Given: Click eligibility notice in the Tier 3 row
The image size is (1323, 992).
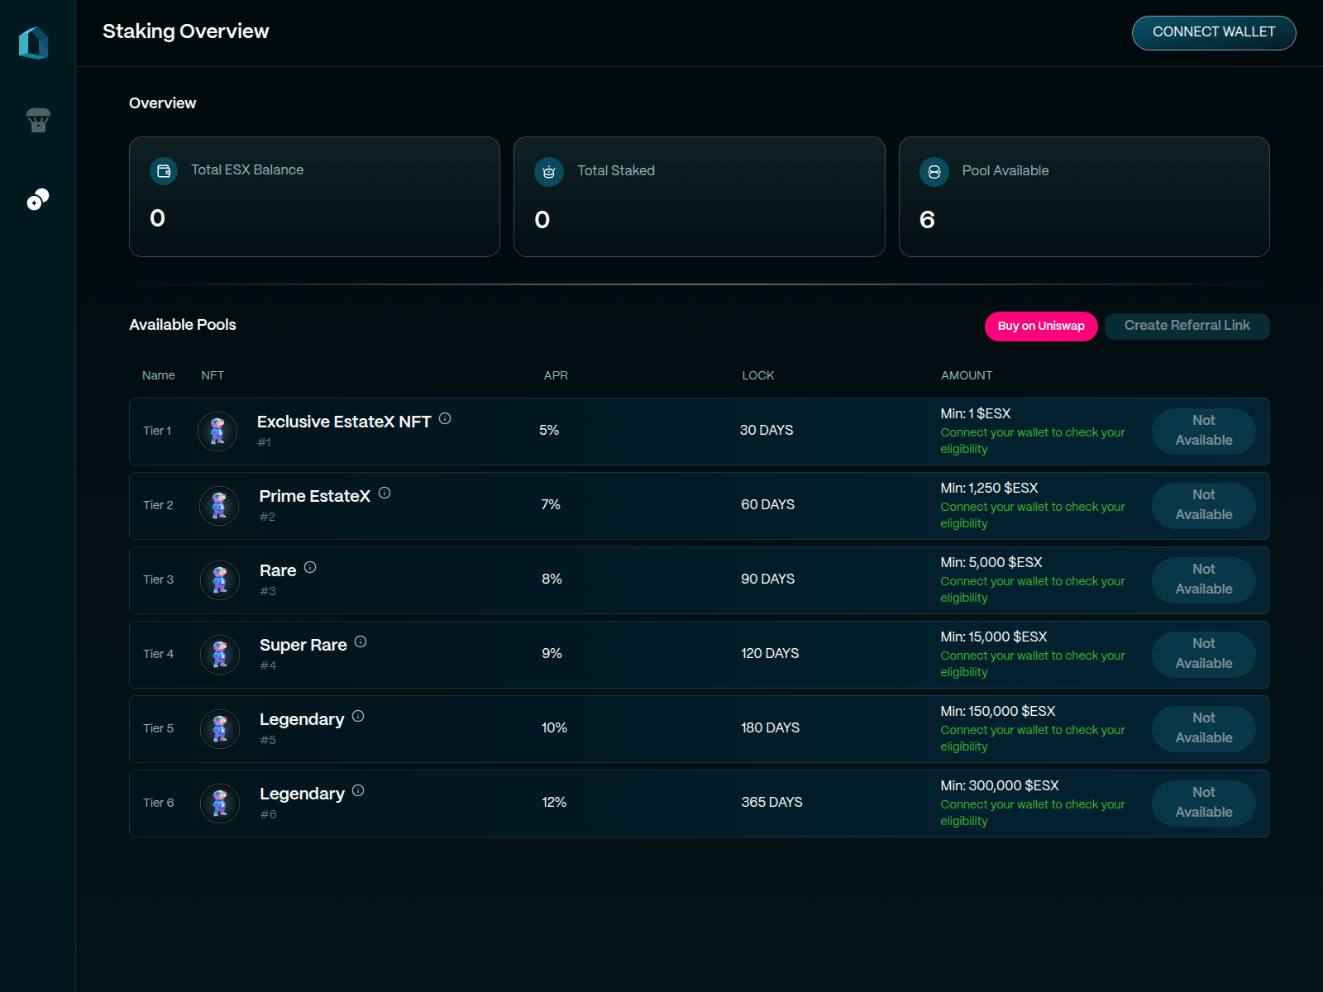Looking at the screenshot, I should pyautogui.click(x=1033, y=589).
